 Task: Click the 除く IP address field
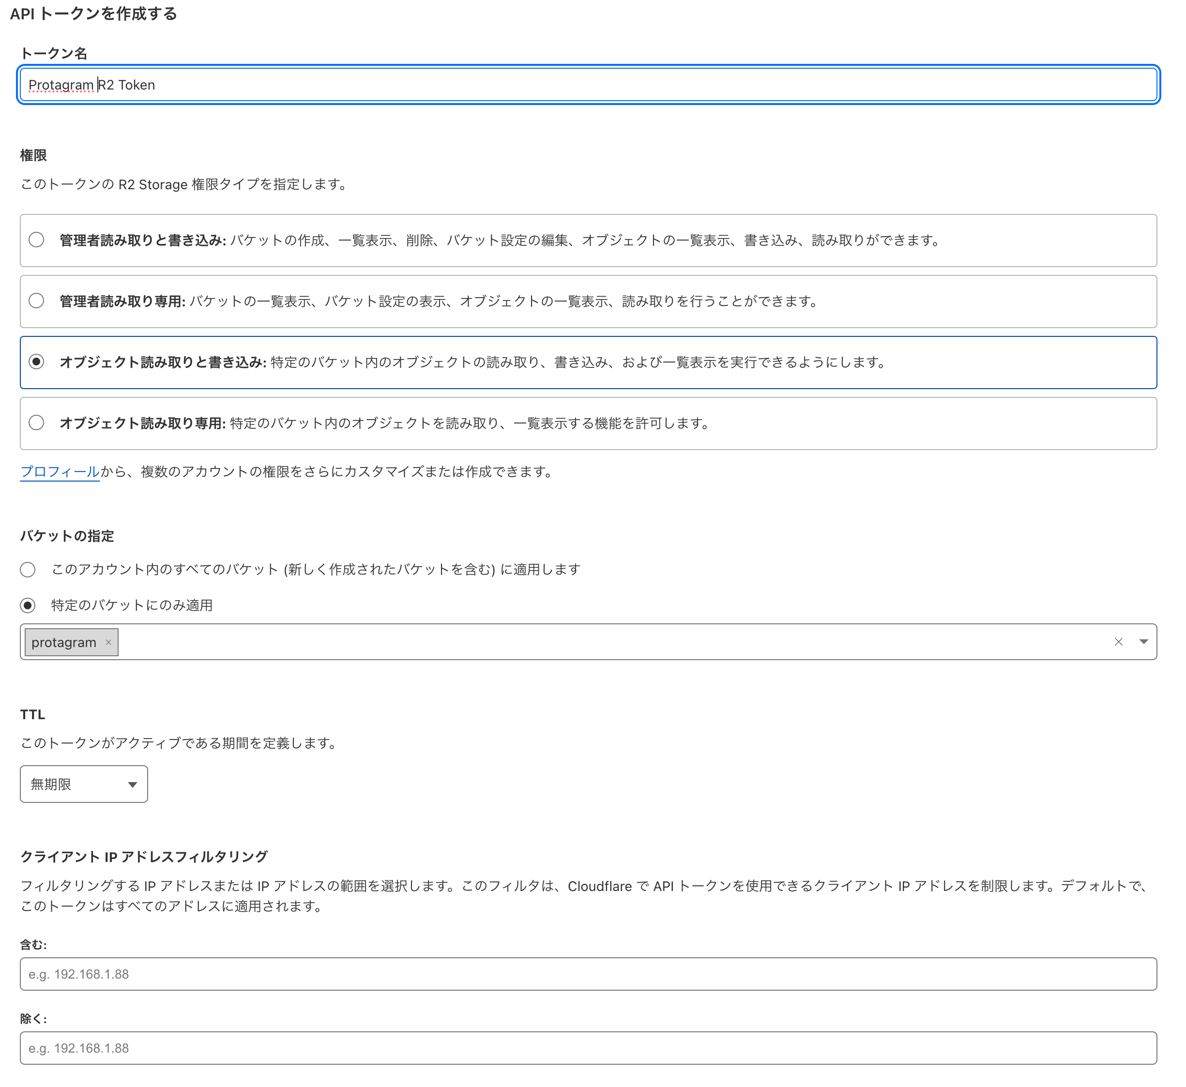coord(588,1048)
